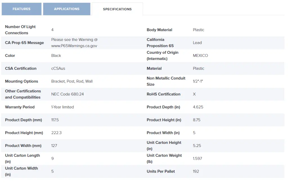The image size is (288, 183).
Task: Click the 'Number Of Light Connections' label
Action: coord(20,30)
